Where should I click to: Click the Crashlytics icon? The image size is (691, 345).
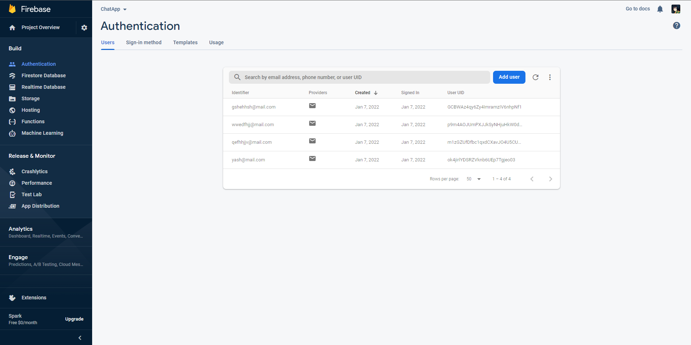[x=12, y=171]
